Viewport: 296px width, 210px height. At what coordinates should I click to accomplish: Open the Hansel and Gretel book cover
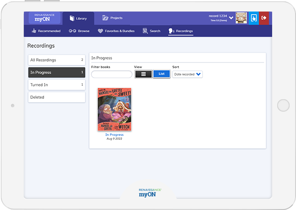(114, 109)
